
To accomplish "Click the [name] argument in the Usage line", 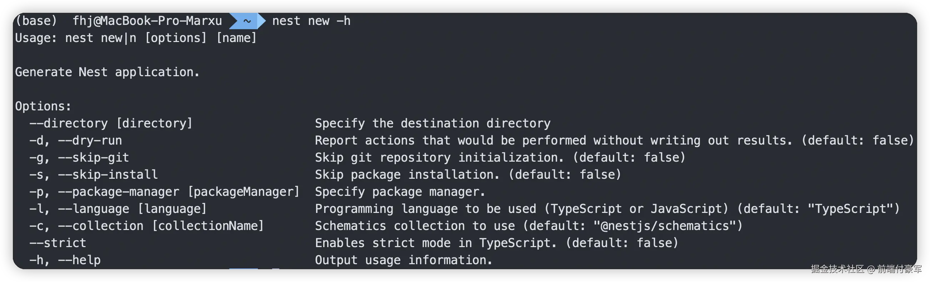I will (236, 38).
